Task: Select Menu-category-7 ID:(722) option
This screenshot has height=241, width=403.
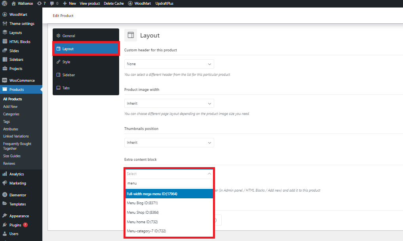Action: 169,231
